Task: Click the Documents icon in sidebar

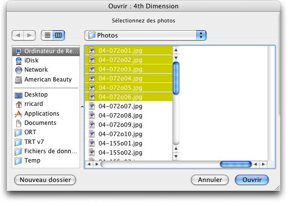Action: (x=19, y=123)
